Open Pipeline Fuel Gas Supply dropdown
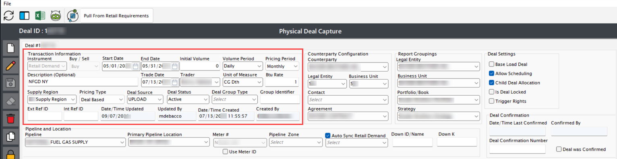 tap(75, 142)
